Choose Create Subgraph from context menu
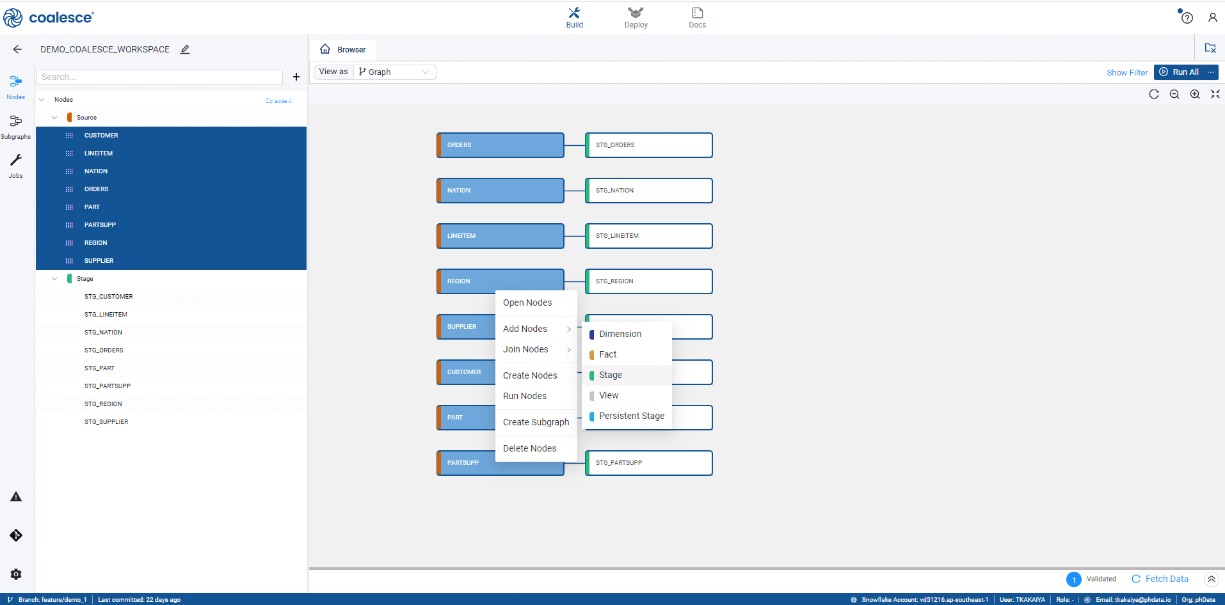This screenshot has height=605, width=1225. click(x=536, y=422)
